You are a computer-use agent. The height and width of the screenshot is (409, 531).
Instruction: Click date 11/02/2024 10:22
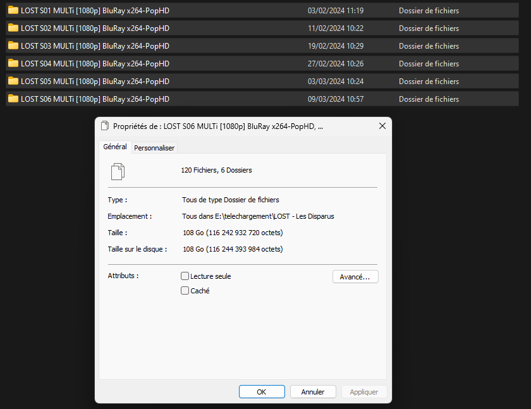[336, 28]
